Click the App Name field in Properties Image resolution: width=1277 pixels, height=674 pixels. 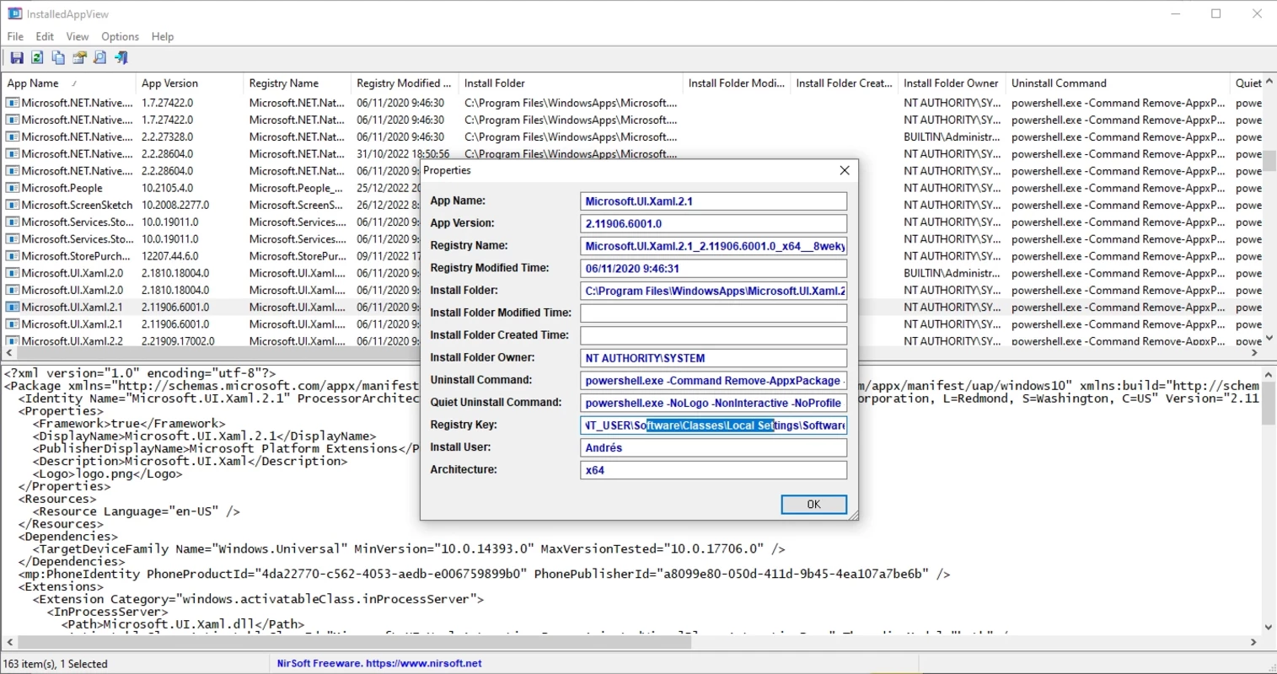713,201
